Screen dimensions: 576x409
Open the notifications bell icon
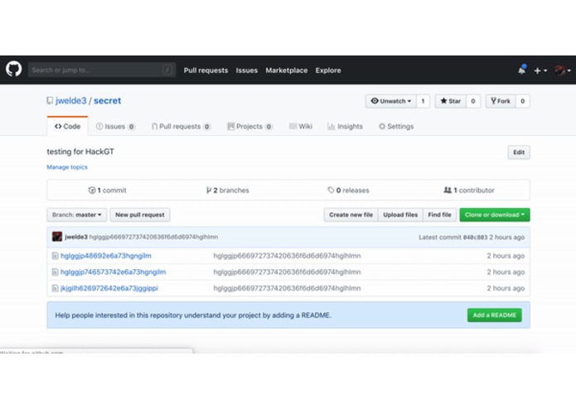click(521, 70)
